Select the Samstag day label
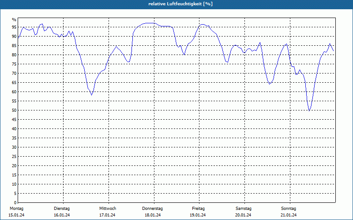Screen dimensions: 353x220 tap(244, 209)
